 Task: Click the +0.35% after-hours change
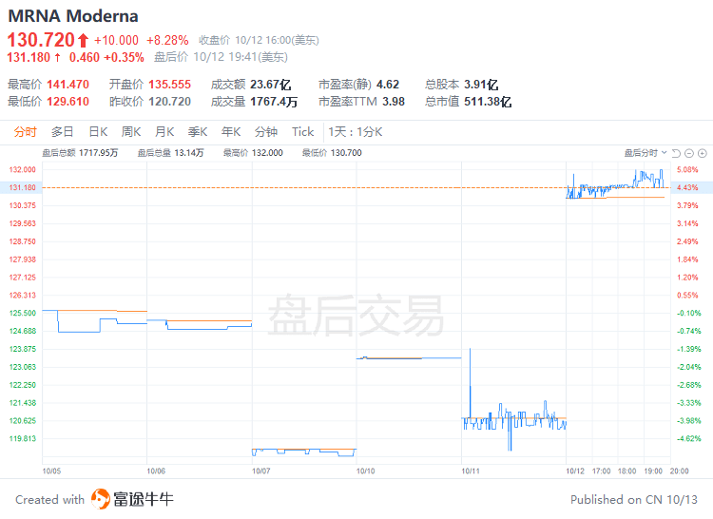125,57
